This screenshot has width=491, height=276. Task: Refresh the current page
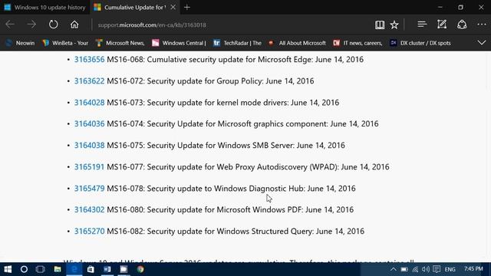click(x=53, y=25)
